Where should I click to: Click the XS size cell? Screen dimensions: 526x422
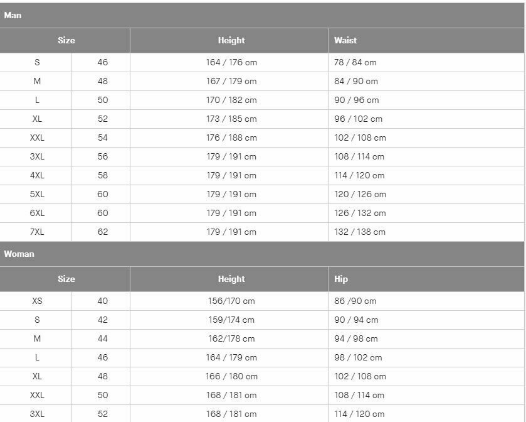(36, 301)
